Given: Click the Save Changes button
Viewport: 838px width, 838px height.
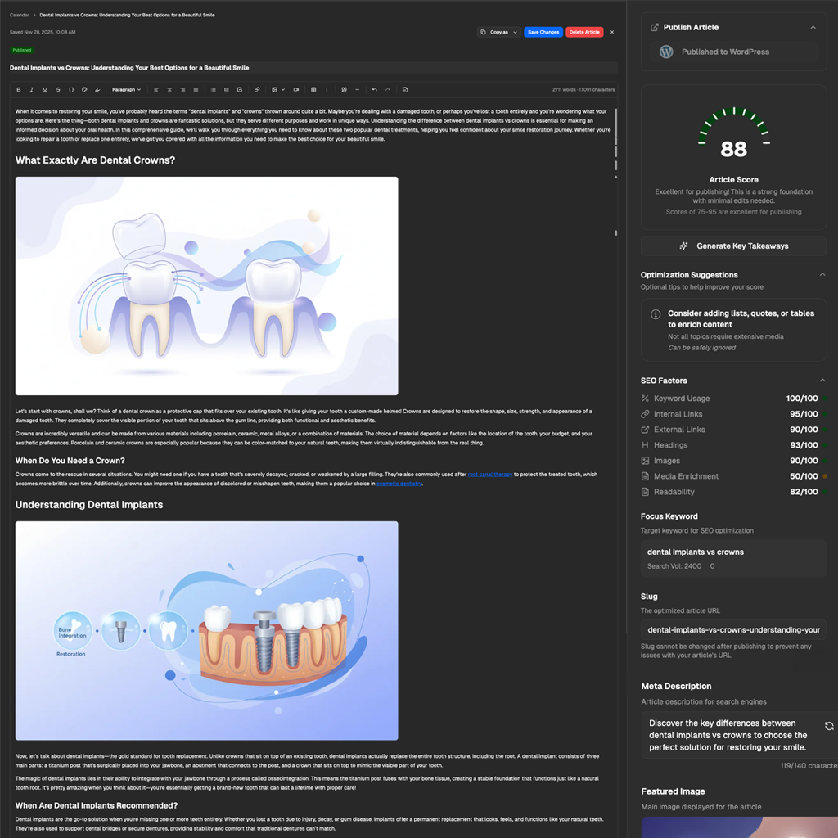Looking at the screenshot, I should coord(543,32).
